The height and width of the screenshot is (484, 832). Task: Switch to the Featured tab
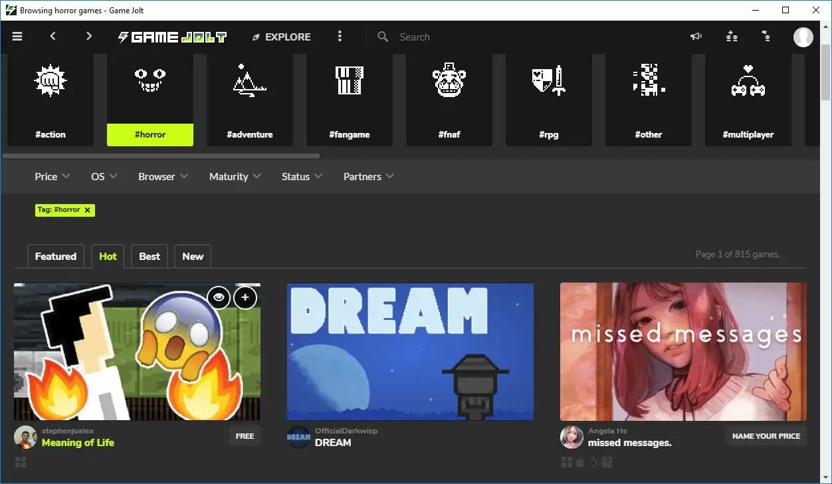pyautogui.click(x=56, y=256)
